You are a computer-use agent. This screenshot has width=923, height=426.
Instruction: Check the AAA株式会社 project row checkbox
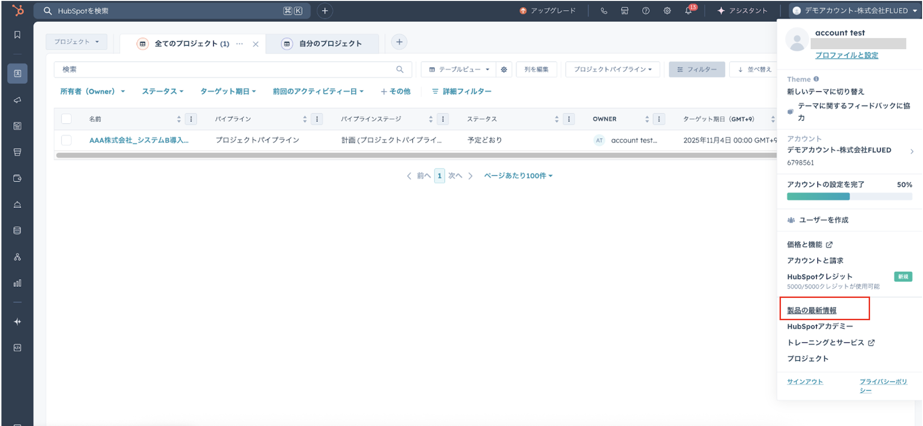click(66, 140)
